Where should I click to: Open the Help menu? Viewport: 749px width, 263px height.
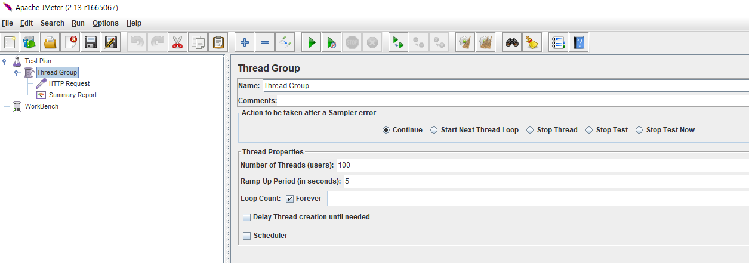(x=134, y=23)
